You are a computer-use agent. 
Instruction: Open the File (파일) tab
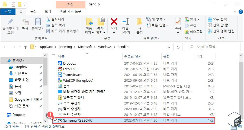[8, 11]
